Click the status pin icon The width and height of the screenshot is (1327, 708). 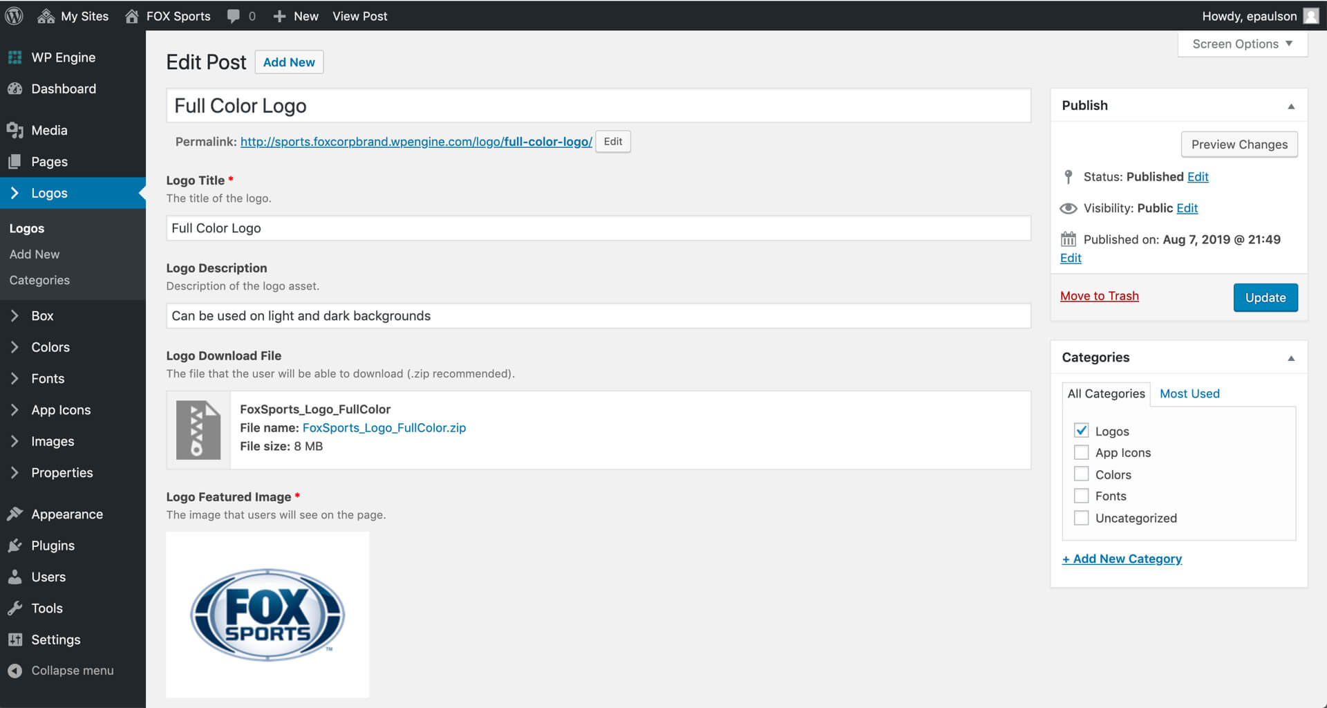(1069, 177)
